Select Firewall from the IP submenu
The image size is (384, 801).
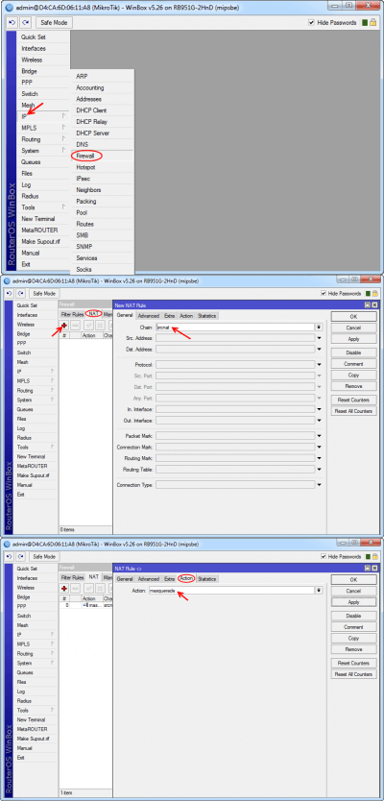click(x=85, y=156)
